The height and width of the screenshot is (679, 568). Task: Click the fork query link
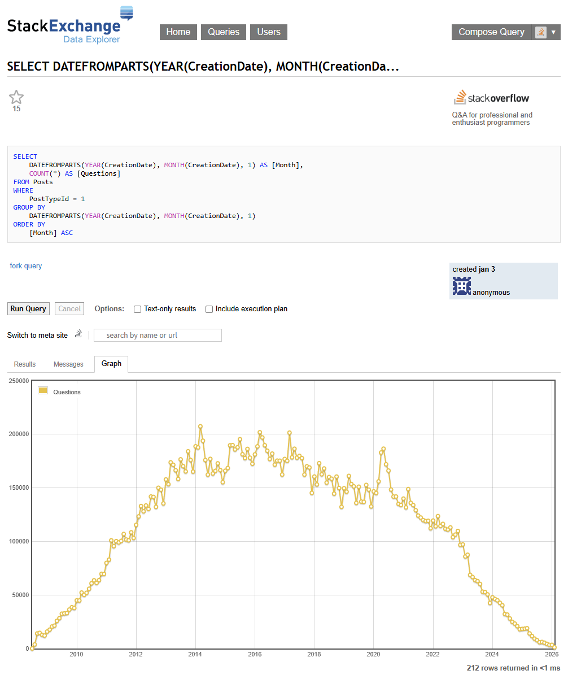point(26,266)
